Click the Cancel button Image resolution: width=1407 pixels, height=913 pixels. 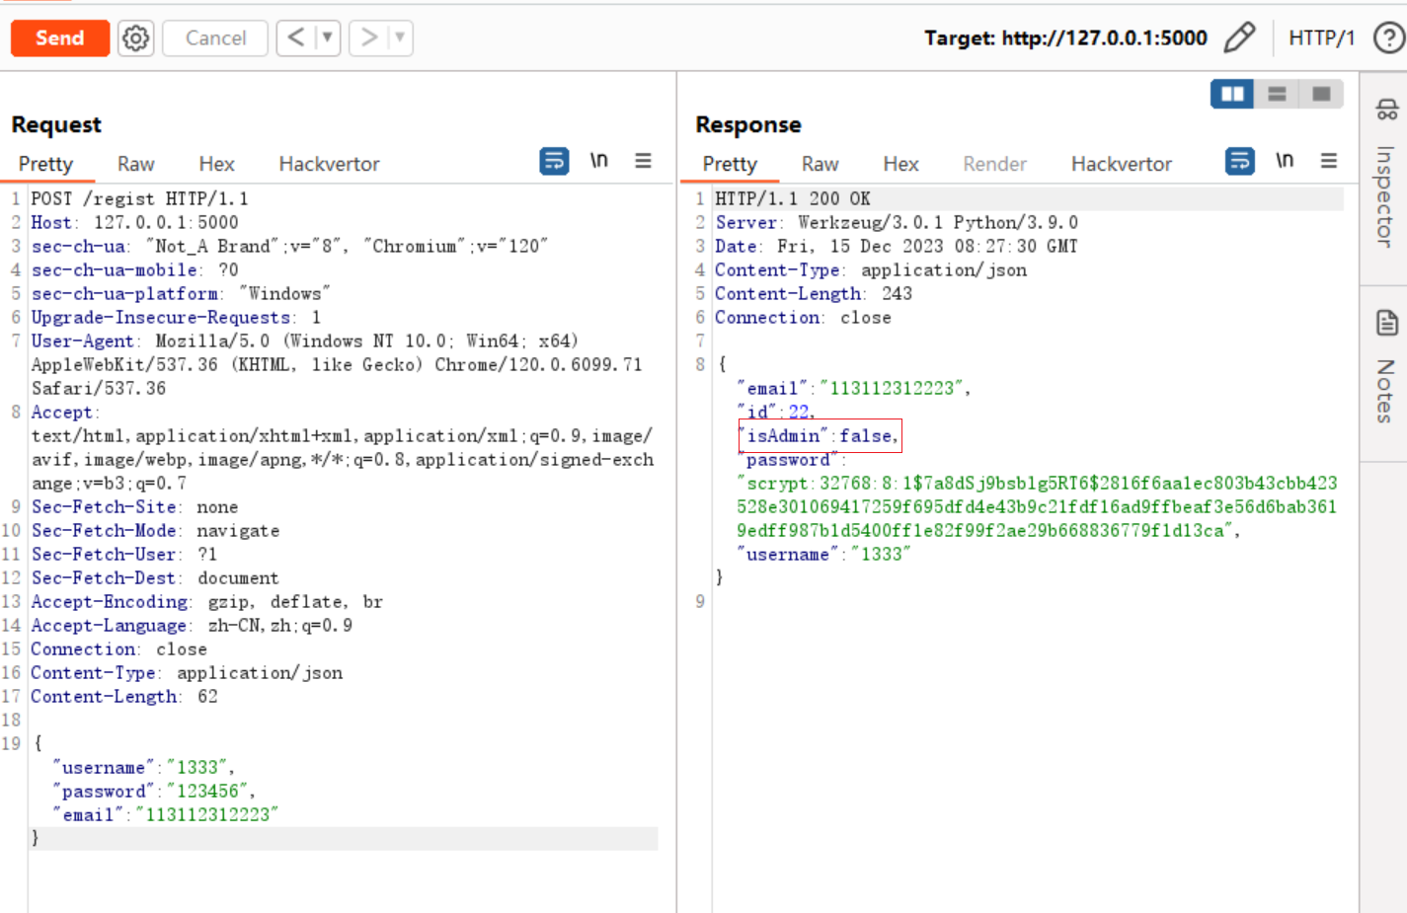pyautogui.click(x=215, y=38)
